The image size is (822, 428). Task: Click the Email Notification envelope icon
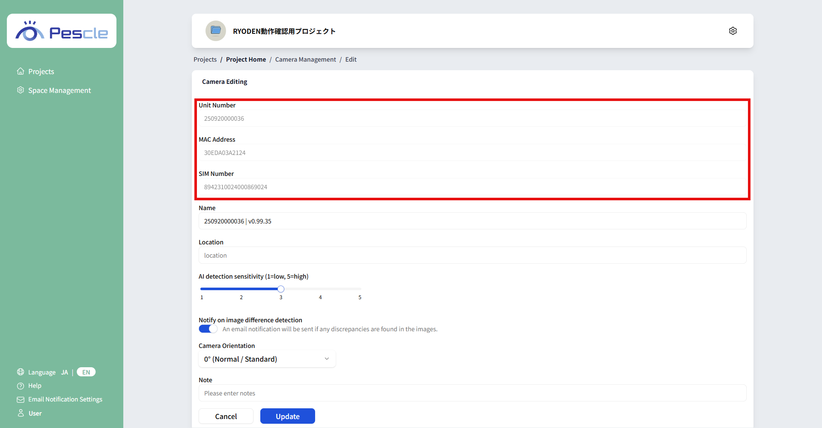pyautogui.click(x=21, y=399)
